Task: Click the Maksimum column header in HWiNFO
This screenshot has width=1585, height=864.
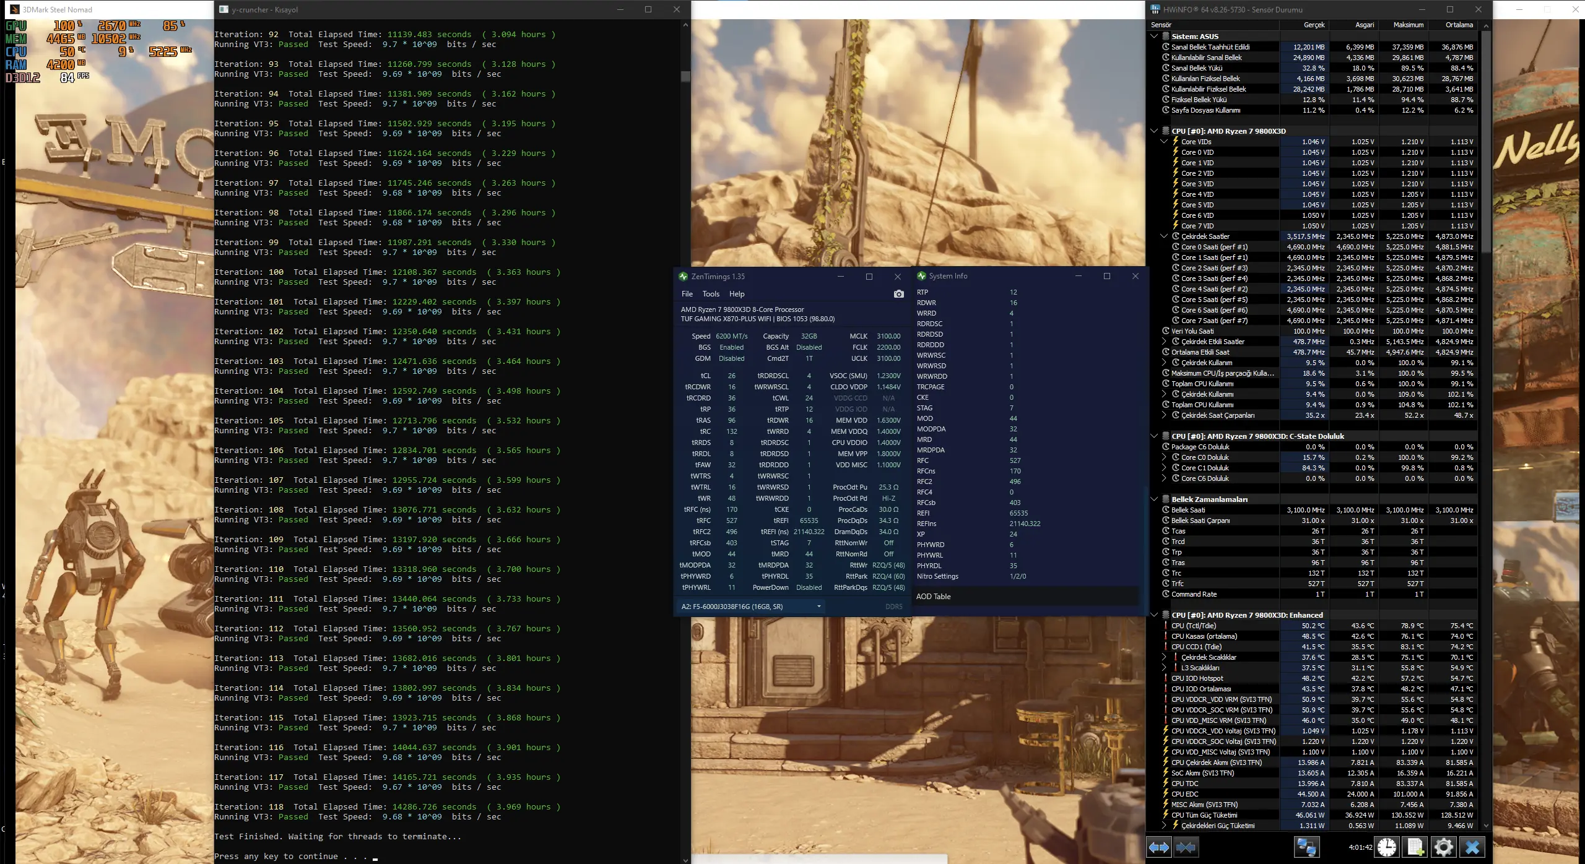Action: (x=1404, y=25)
